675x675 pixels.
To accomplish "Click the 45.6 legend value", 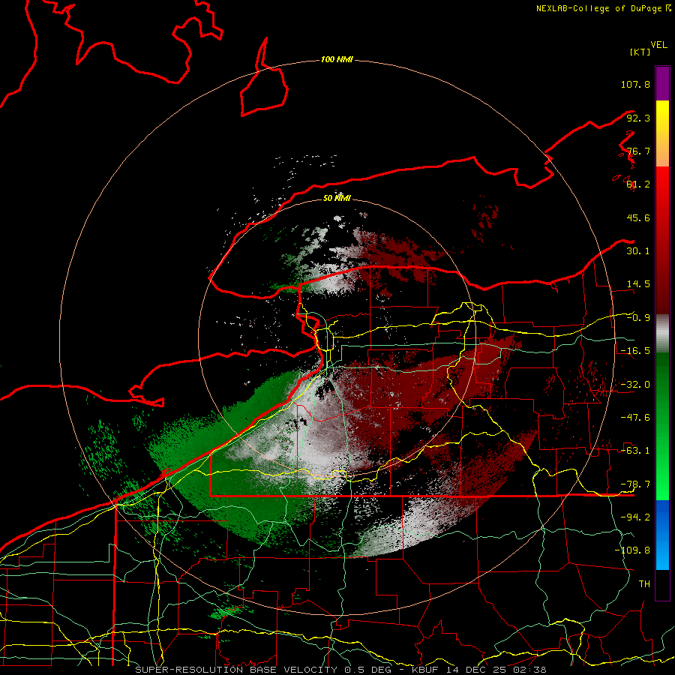I will (x=638, y=217).
